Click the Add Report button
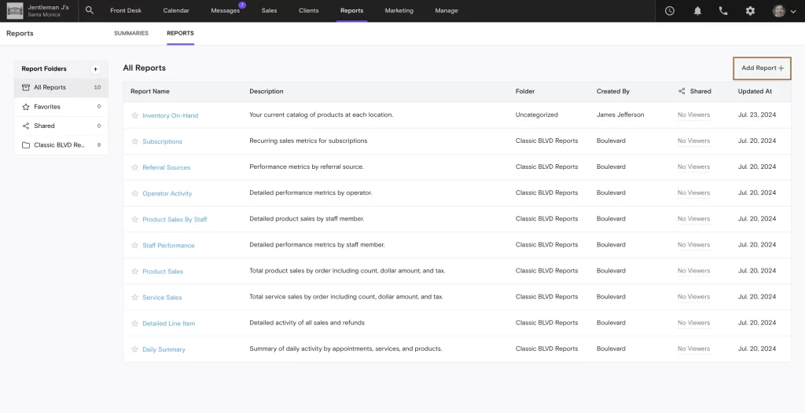 point(762,68)
